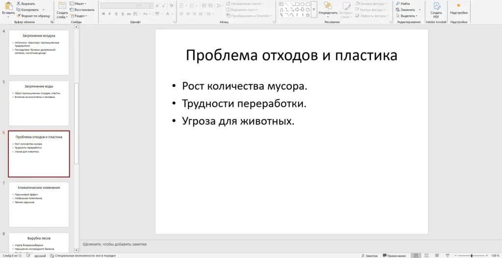The width and height of the screenshot is (502, 258).
Task: Open the font name combo box
Action: [121, 6]
